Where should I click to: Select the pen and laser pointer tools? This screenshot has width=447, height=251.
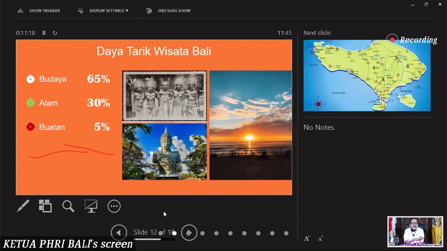(23, 206)
